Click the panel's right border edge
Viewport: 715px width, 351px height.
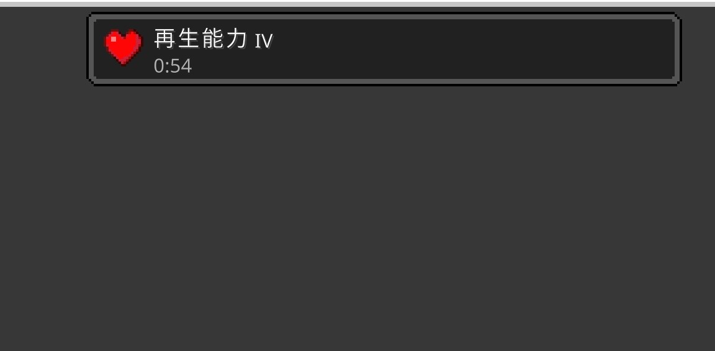click(677, 49)
